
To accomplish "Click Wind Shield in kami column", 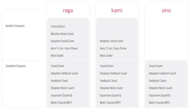I will (106, 56).
